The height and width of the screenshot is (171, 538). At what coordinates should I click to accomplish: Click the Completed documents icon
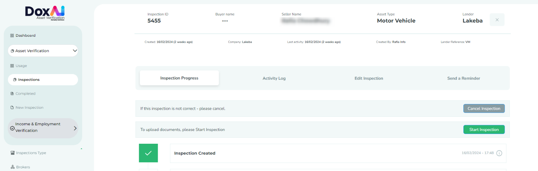pyautogui.click(x=12, y=94)
